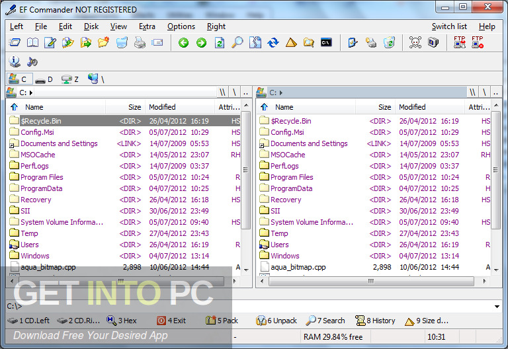This screenshot has height=349, width=508.
Task: Click the 1 CD.Left function button
Action: pos(28,321)
